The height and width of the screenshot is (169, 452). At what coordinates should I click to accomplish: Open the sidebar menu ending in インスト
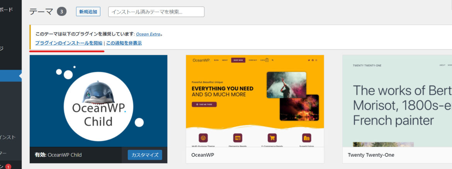(8, 137)
